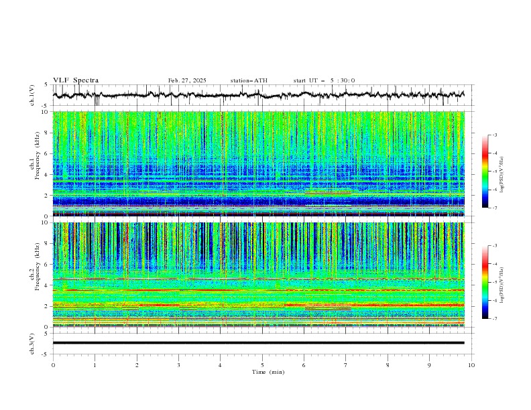Click the ch.1 spectrogram color bar

(x=485, y=172)
